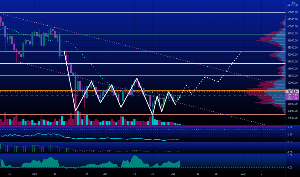Image resolution: width=300 pixels, height=177 pixels.
Task: Click the 36732.94 price label
Action: [x=292, y=92]
